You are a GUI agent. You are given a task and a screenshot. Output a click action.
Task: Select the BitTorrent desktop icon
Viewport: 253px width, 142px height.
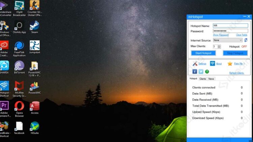(x=19, y=66)
